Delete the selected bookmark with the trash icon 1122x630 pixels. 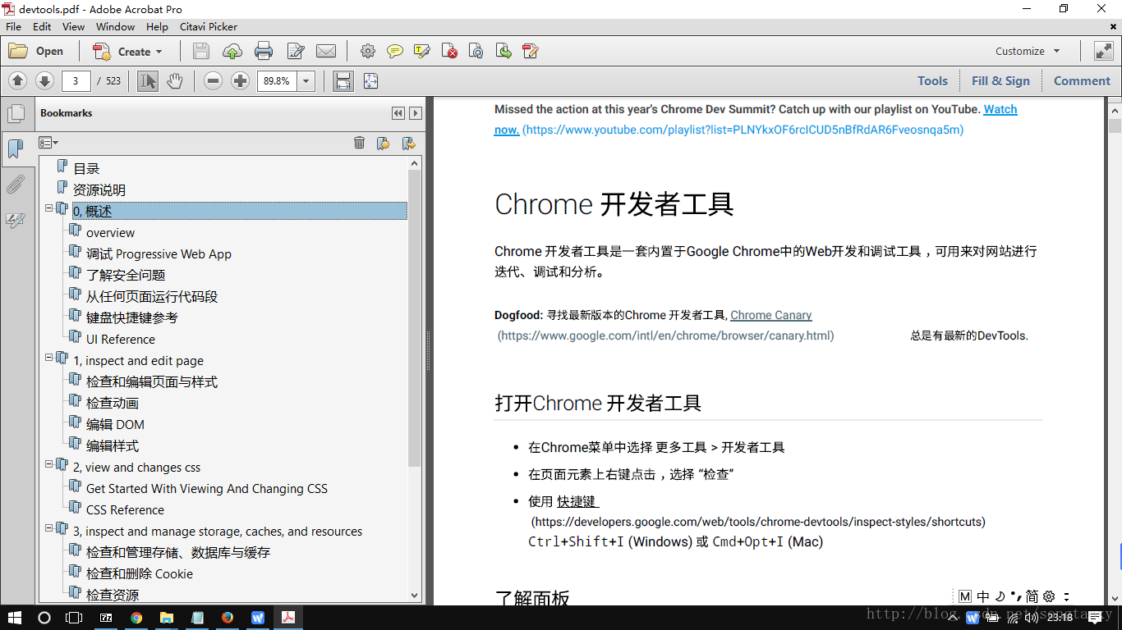(359, 143)
